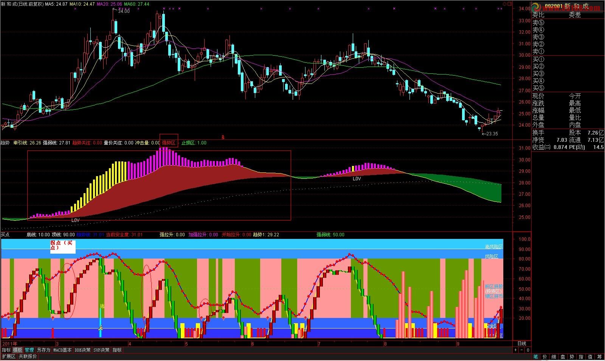This screenshot has height=361, width=605.
Task: Click the 止损区: 1.00 label
Action: point(194,143)
